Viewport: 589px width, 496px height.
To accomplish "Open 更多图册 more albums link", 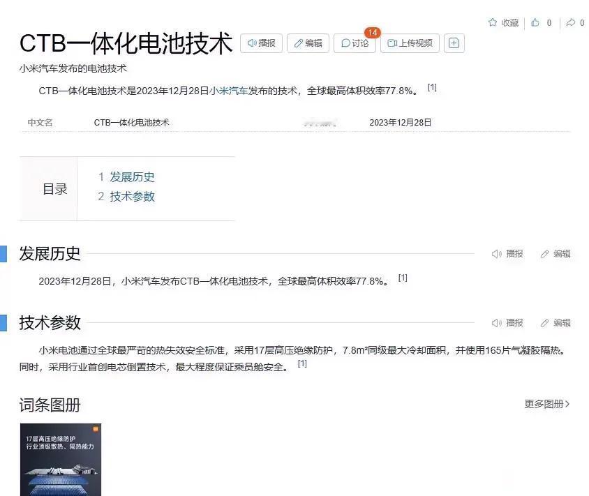I will point(547,404).
